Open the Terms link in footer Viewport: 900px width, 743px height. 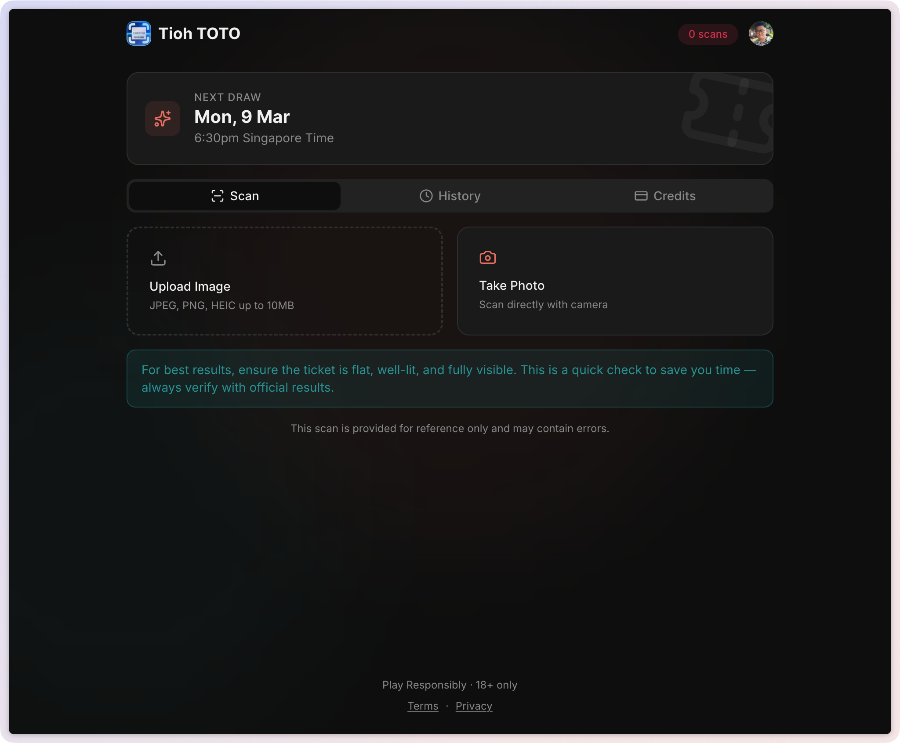coord(423,706)
